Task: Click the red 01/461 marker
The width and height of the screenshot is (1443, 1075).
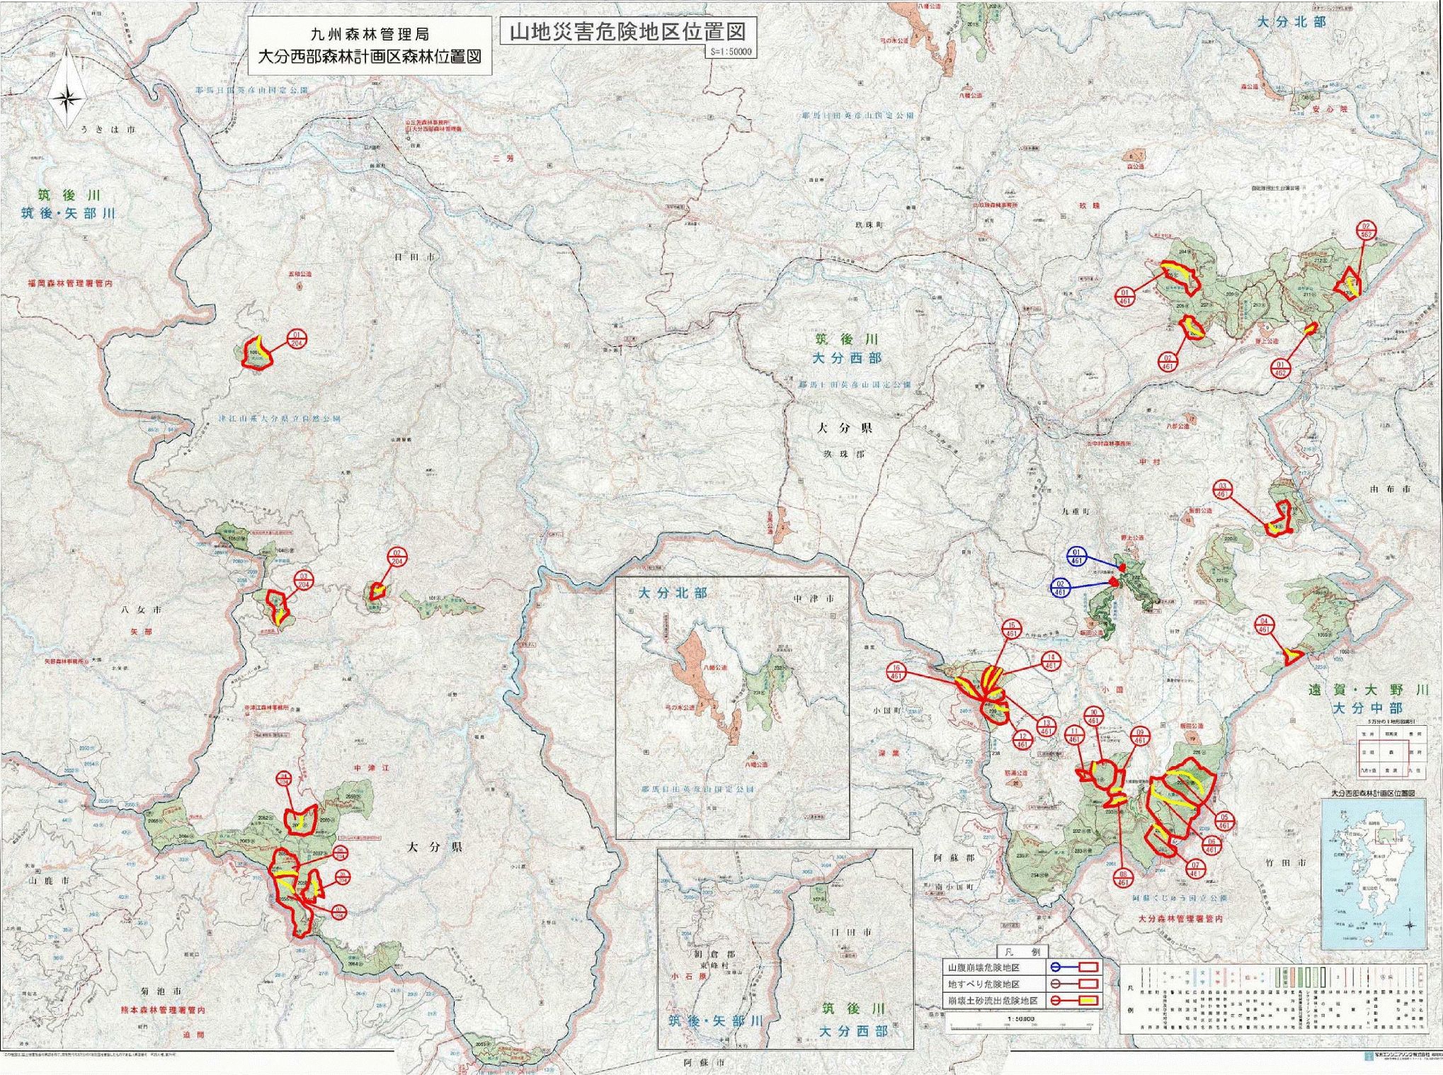Action: click(1124, 297)
